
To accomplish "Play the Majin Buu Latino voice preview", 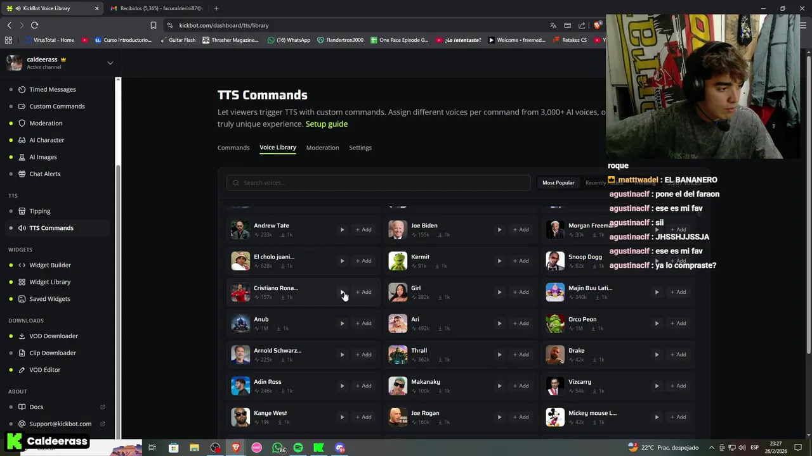I will click(657, 292).
